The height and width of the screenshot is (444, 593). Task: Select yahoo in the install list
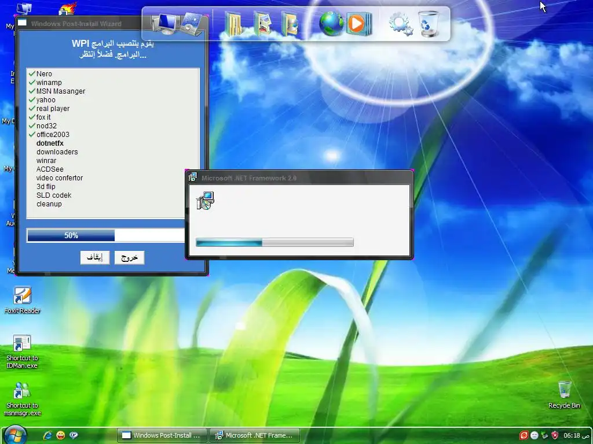point(46,99)
